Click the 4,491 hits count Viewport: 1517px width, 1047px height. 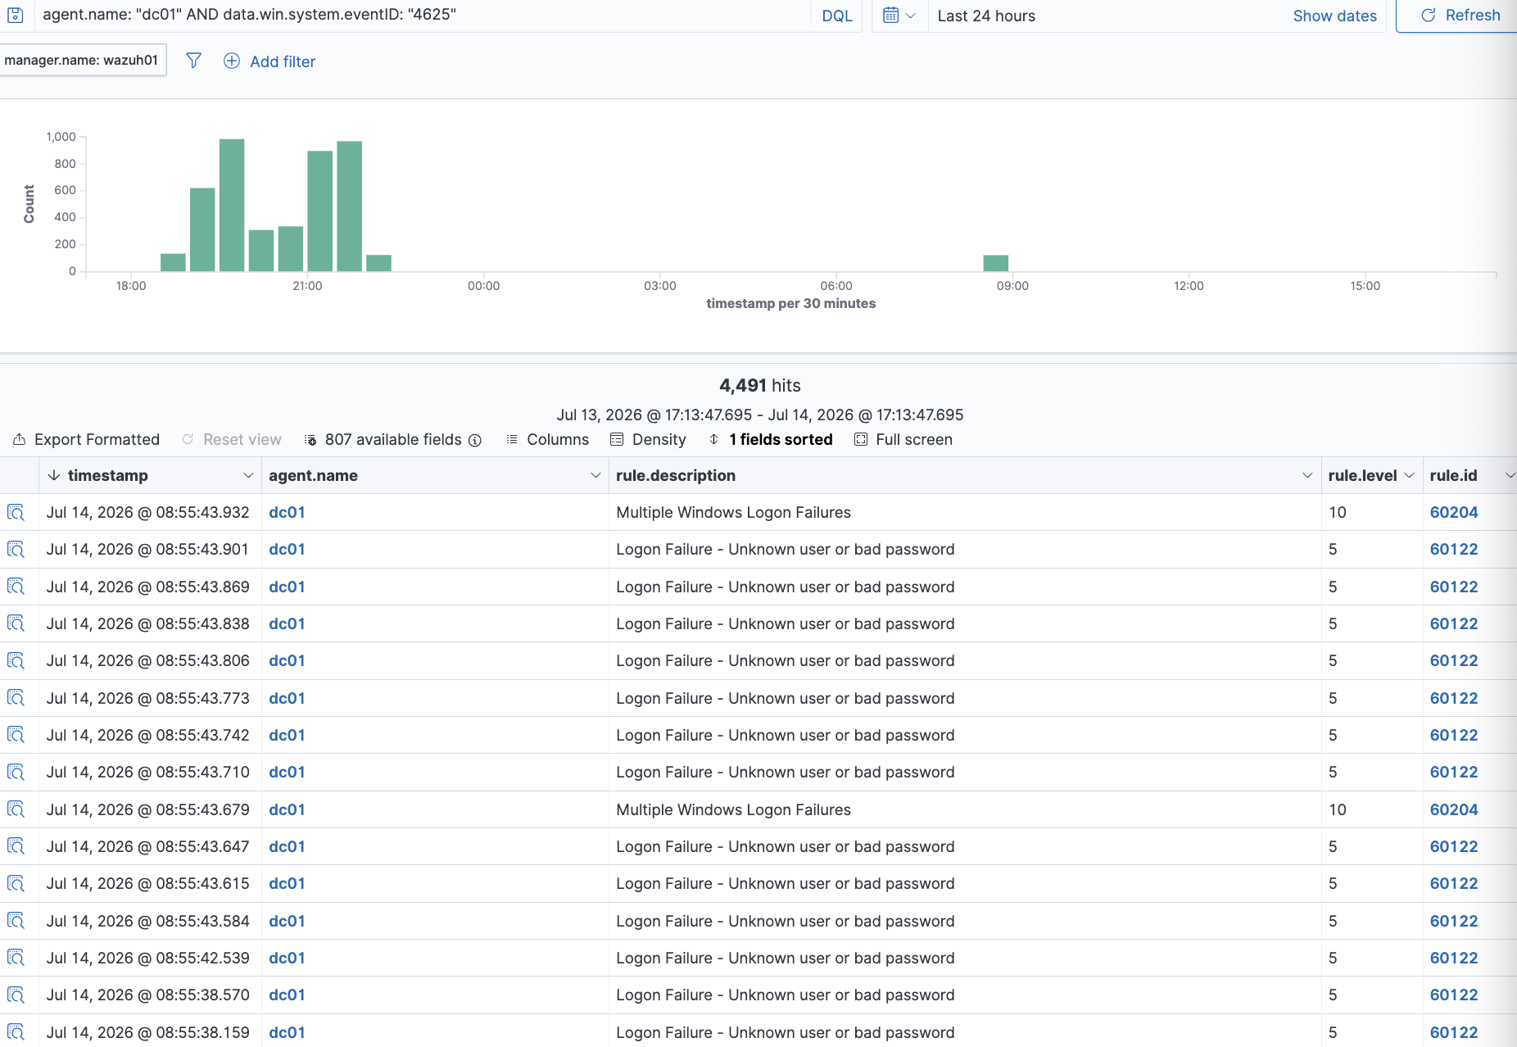click(x=759, y=385)
